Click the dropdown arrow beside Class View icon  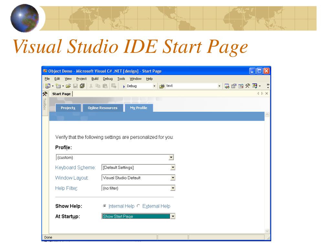260,86
